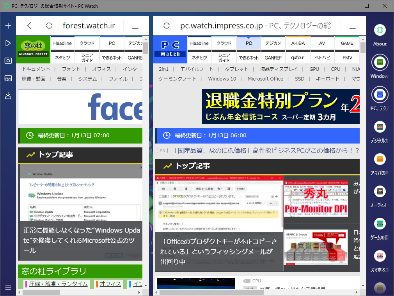
Task: Select the camera capture icon in the sidebar
Action: 8,61
